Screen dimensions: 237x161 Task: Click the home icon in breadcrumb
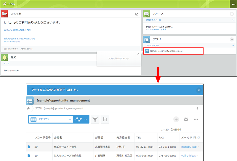pyautogui.click(x=28, y=109)
